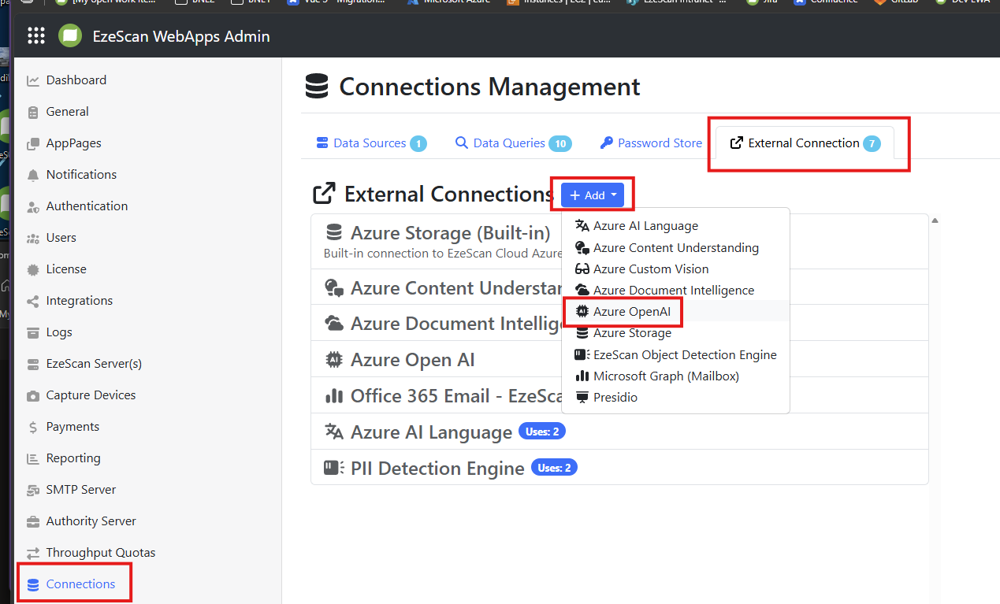Expand the Azure AI Language connection

(x=619, y=432)
